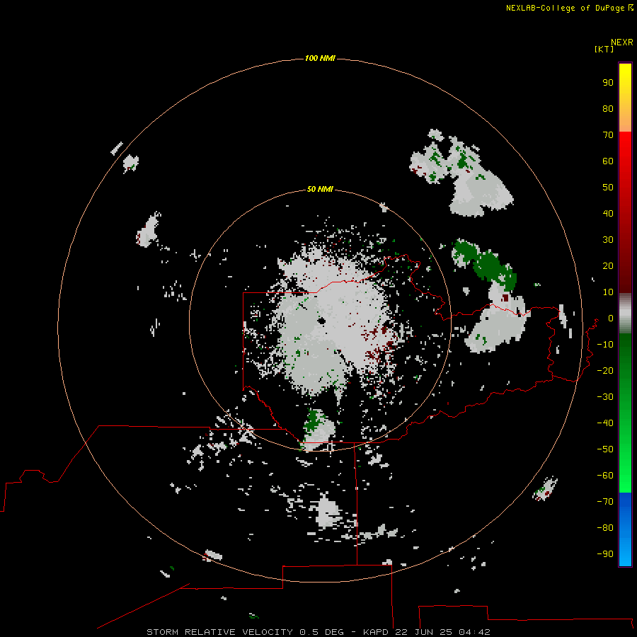Click the 0 value on velocity scale

tap(611, 318)
